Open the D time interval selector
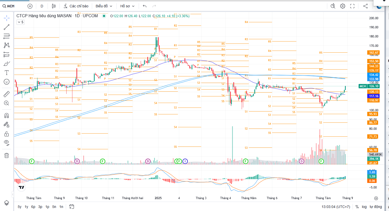 pos(42,6)
